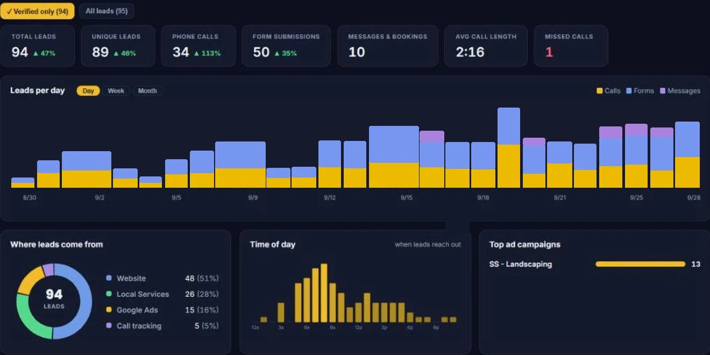The width and height of the screenshot is (710, 355).
Task: Click the Website blue legend dot
Action: pos(109,278)
